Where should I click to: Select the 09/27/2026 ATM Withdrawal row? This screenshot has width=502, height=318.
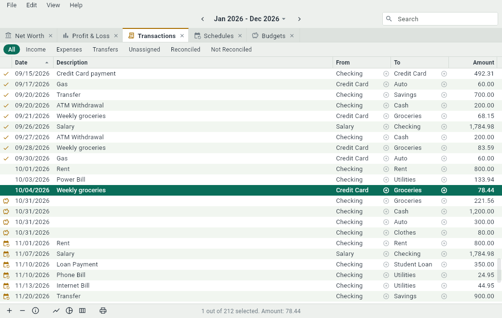click(x=249, y=137)
